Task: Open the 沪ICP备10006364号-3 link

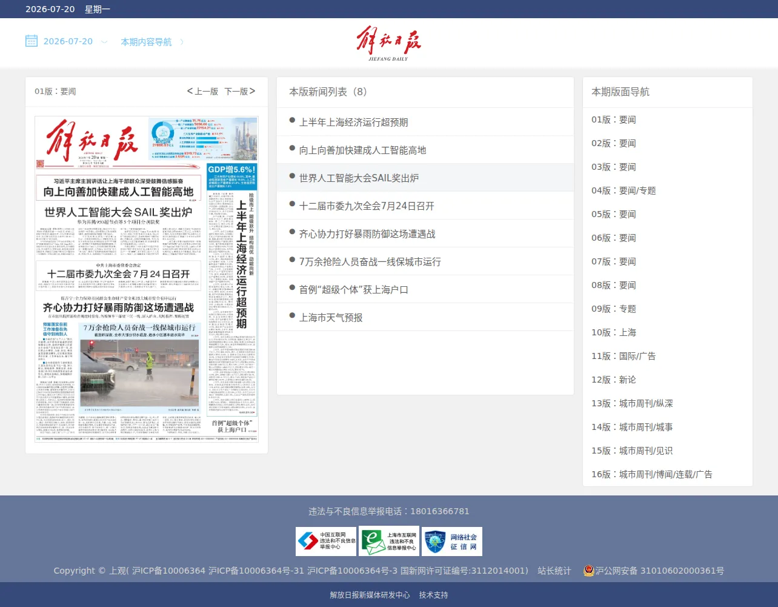Action: [x=353, y=571]
